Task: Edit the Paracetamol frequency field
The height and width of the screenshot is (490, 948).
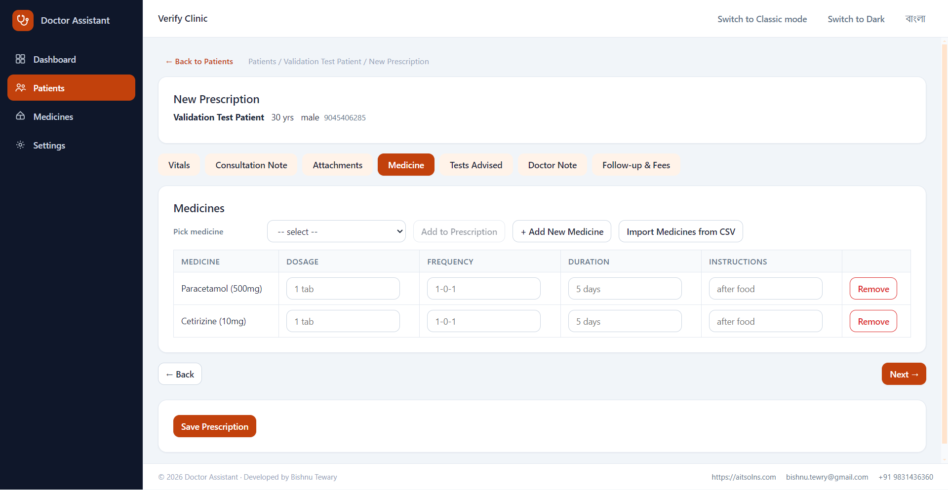Action: click(x=484, y=289)
